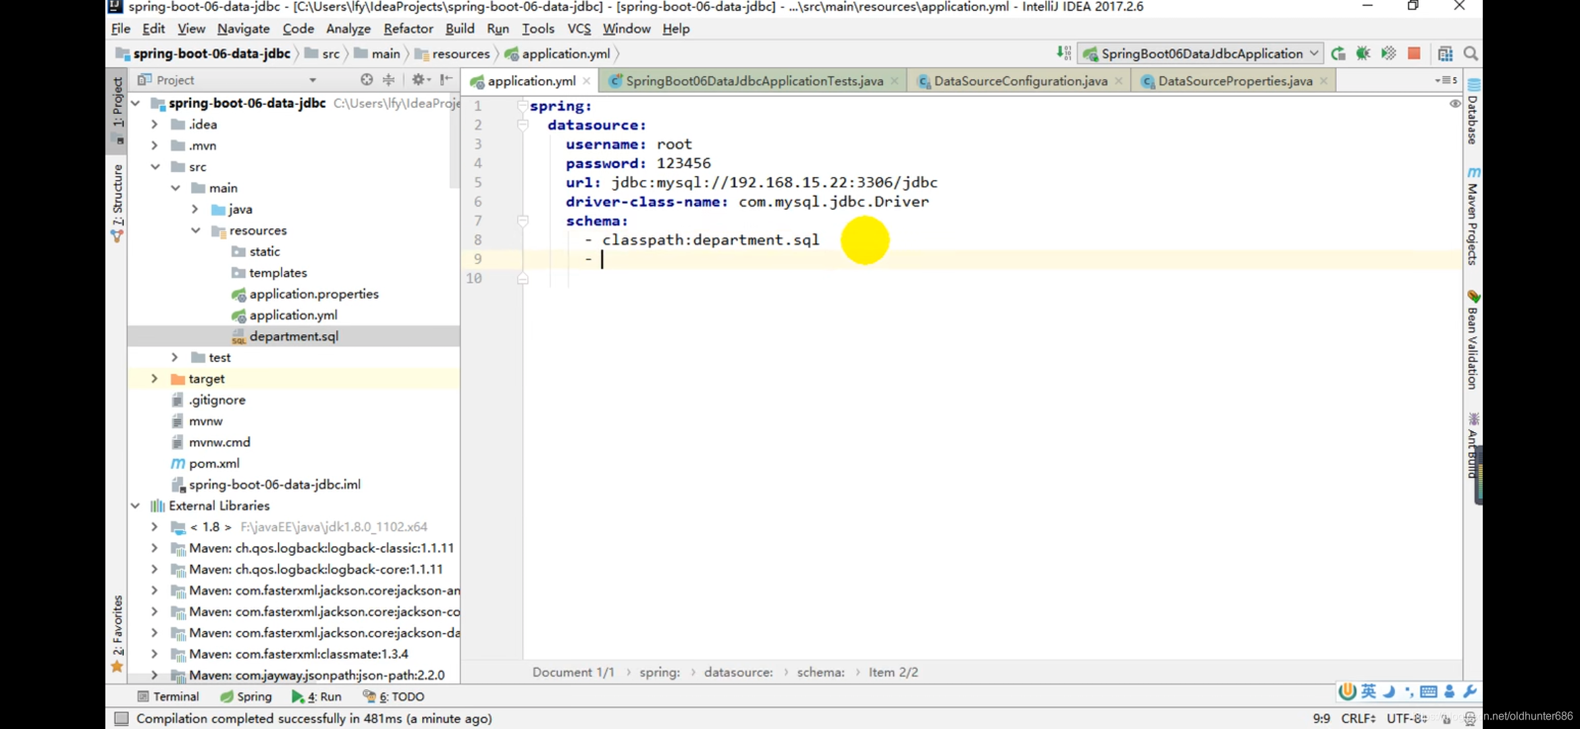The width and height of the screenshot is (1580, 729).
Task: Click the Search Everywhere magnifier icon
Action: (1471, 54)
